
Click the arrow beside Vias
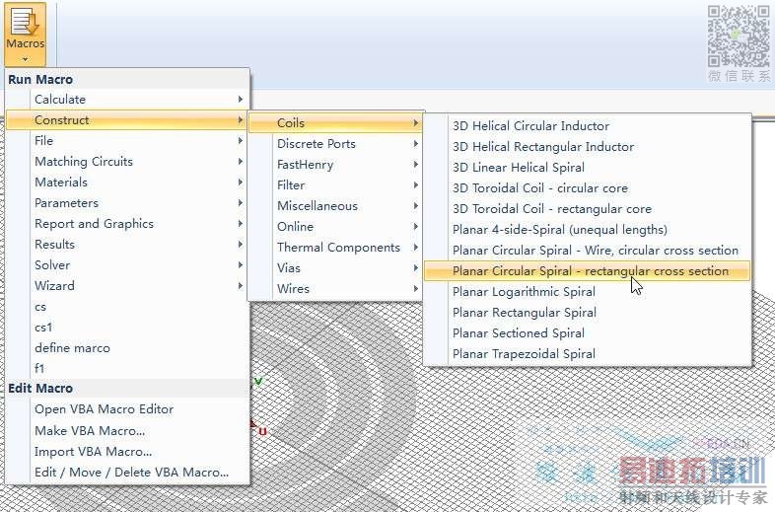tap(416, 268)
